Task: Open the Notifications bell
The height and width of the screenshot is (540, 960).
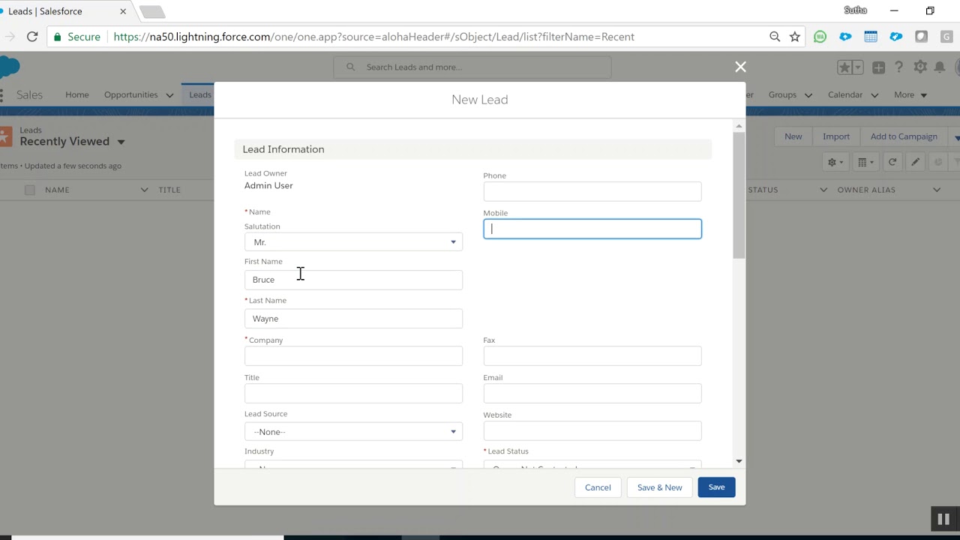Action: (940, 67)
